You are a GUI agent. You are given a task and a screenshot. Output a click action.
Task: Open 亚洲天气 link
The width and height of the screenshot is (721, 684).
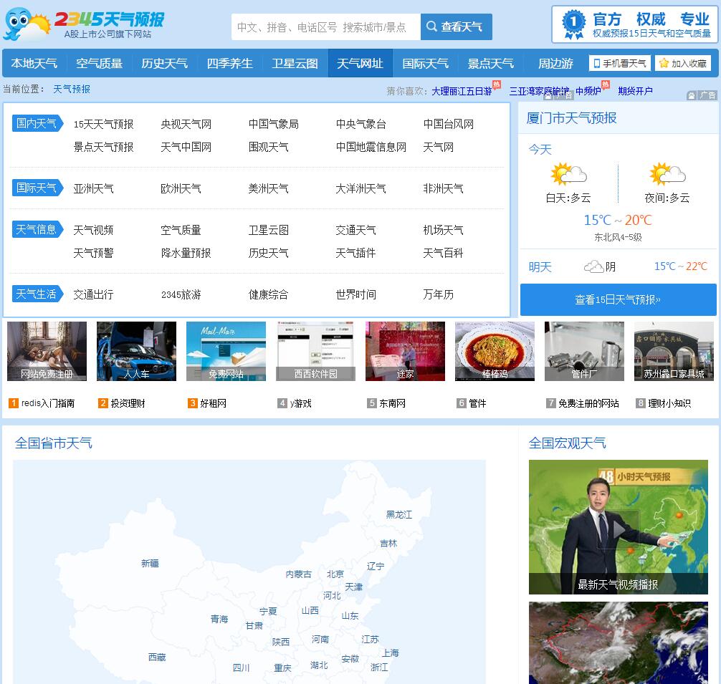point(93,188)
